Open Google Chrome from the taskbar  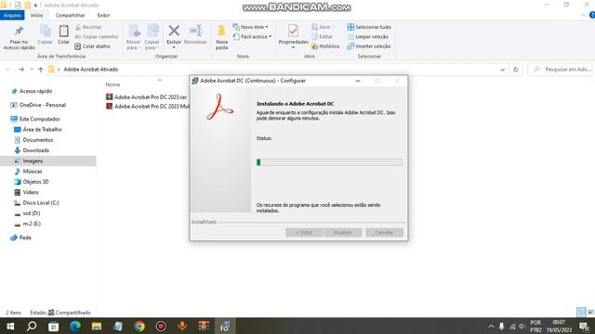(139, 326)
